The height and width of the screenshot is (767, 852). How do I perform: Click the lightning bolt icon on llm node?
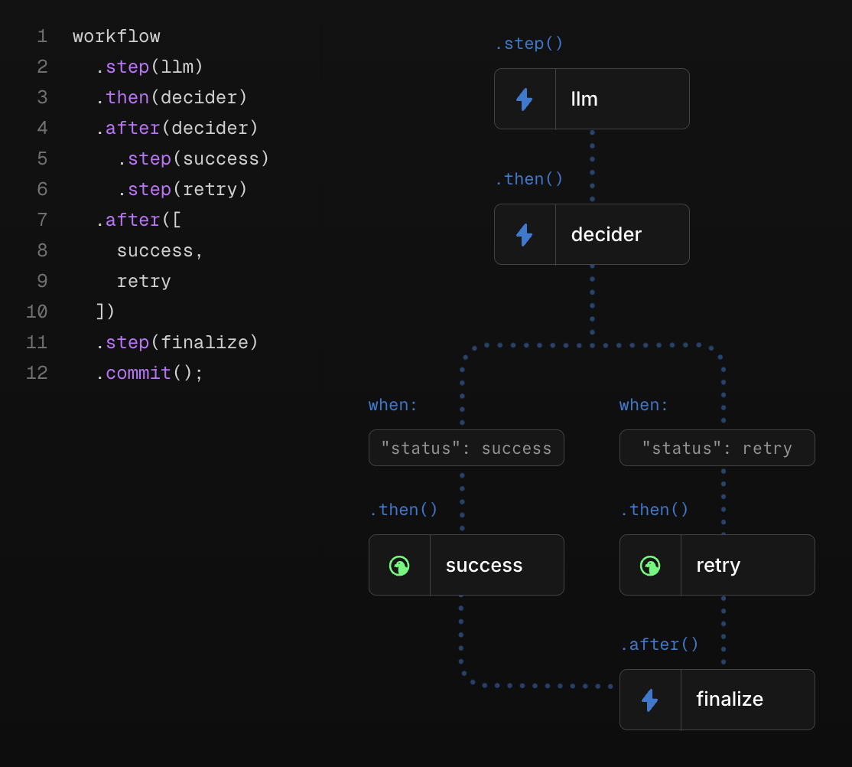coord(524,100)
